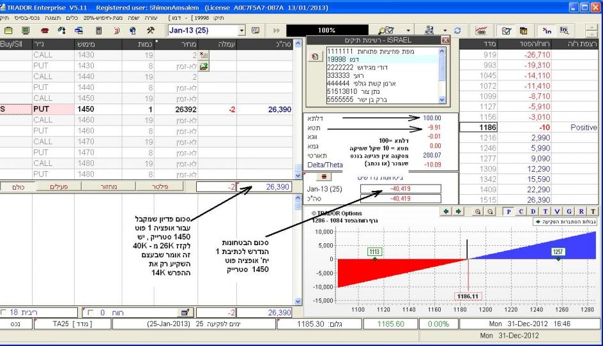Click the price edit icon in CALL 1430 row
The width and height of the screenshot is (603, 346).
point(204,56)
